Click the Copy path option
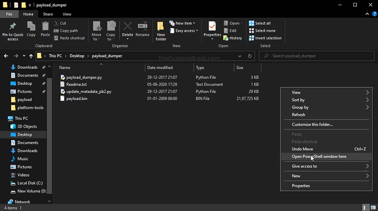 click(66, 31)
